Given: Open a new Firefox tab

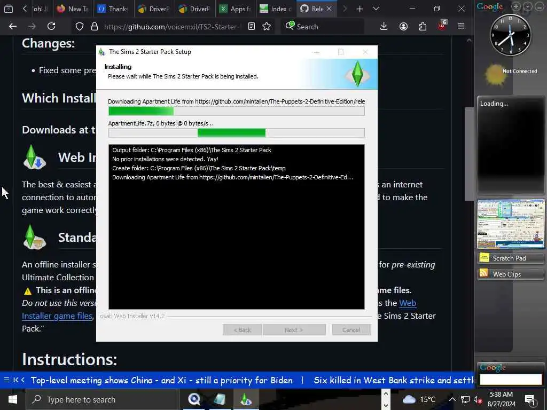Looking at the screenshot, I should (x=360, y=9).
